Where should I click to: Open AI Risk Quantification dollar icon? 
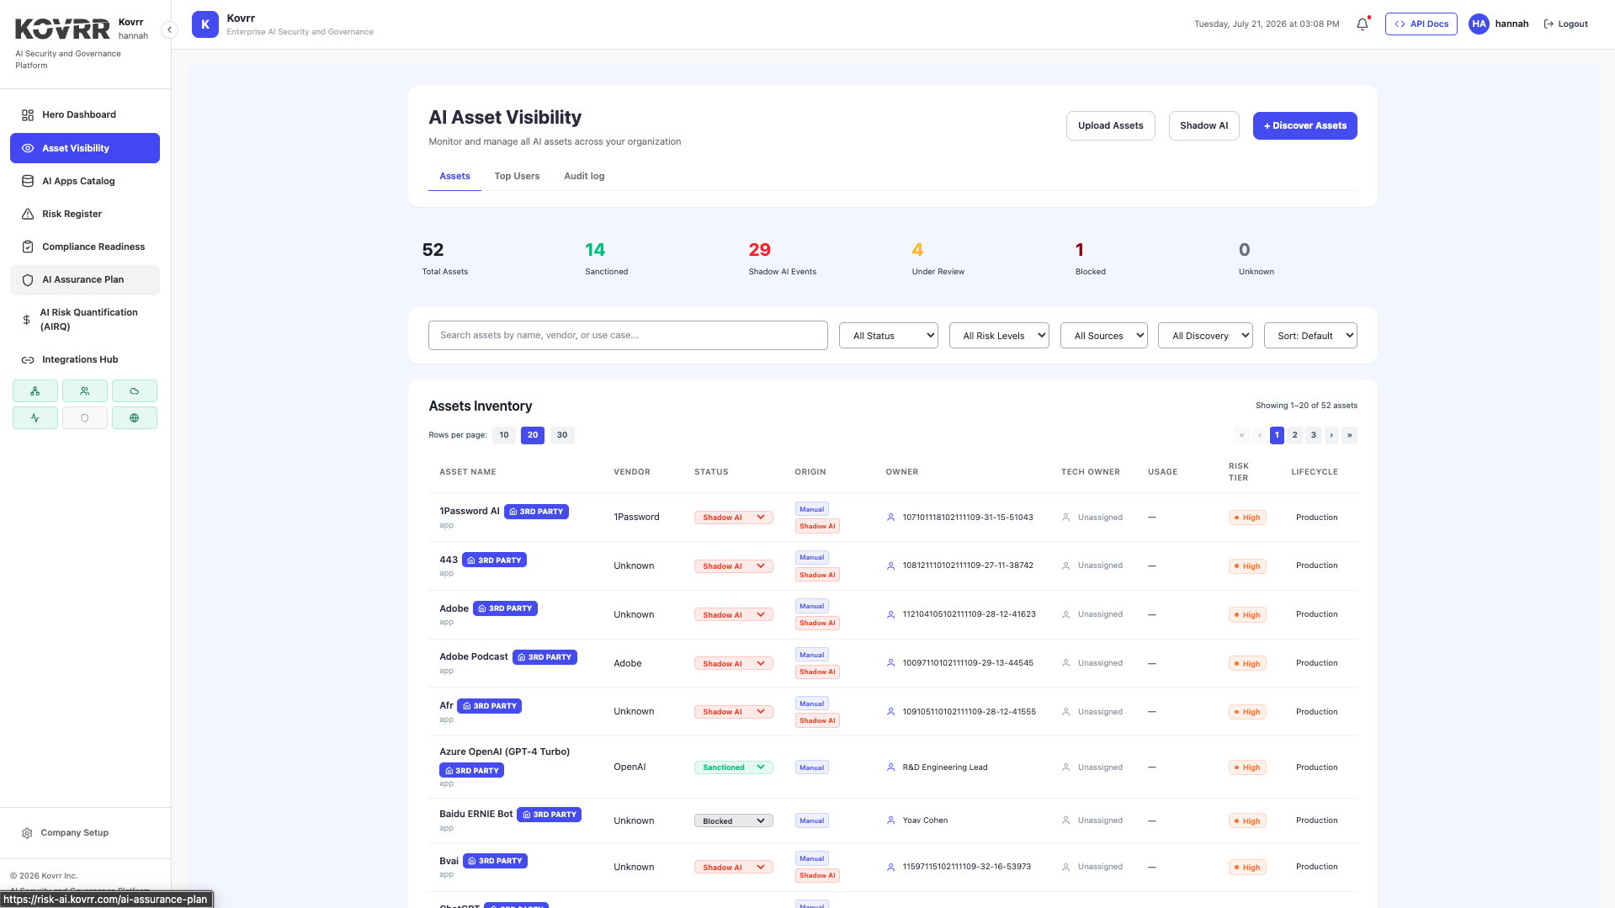point(26,320)
